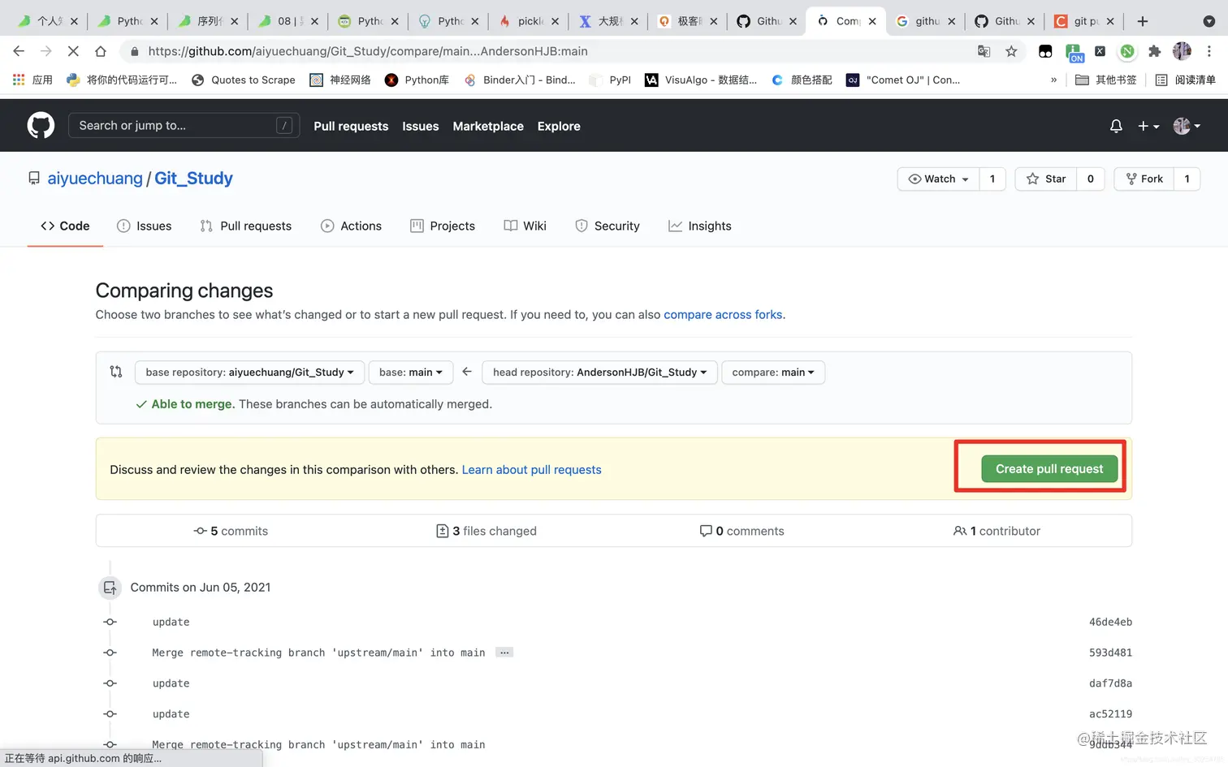Open the Quotes to Scrape bookmark
Image resolution: width=1228 pixels, height=767 pixels.
tap(244, 80)
